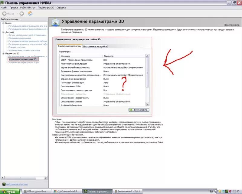
Task: Open the Информация о системе link
Action: click(17, 184)
